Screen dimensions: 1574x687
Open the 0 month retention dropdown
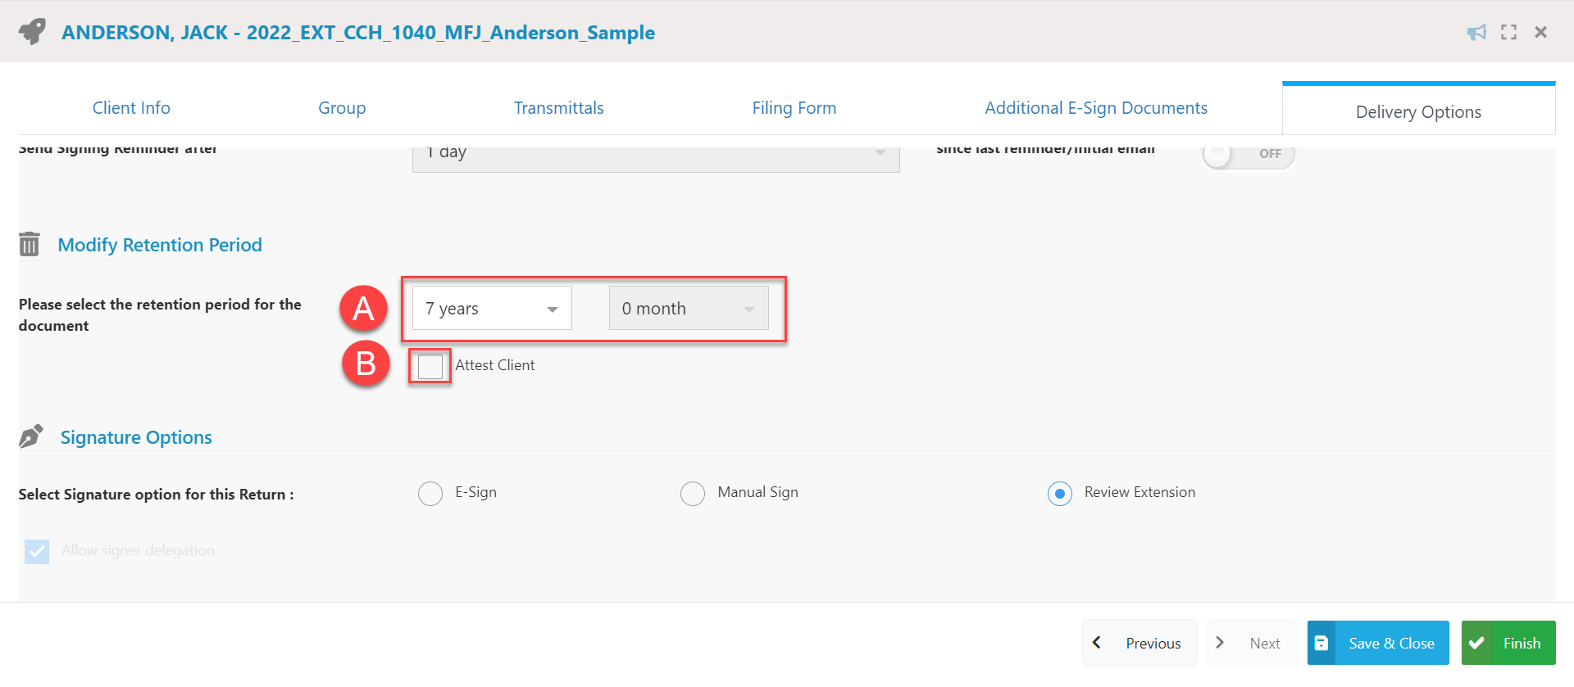click(689, 308)
